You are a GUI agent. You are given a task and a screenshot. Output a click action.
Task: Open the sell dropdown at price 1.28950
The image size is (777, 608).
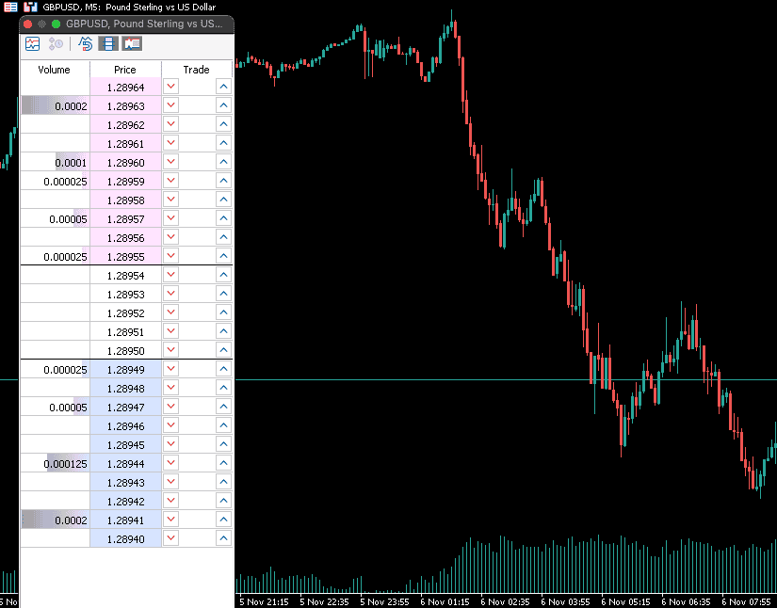170,349
